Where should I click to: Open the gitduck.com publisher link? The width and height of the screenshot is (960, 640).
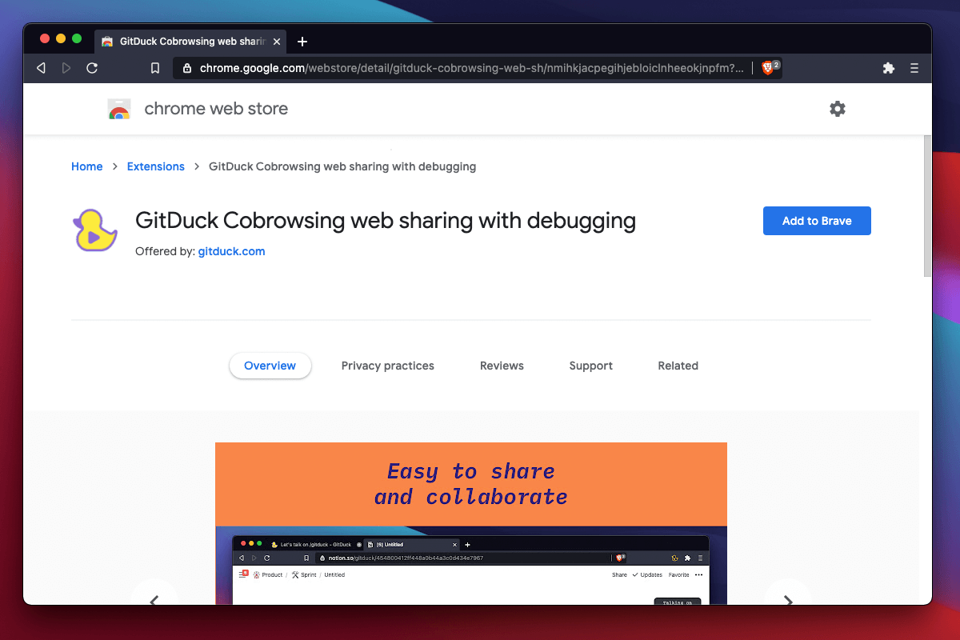pos(231,251)
